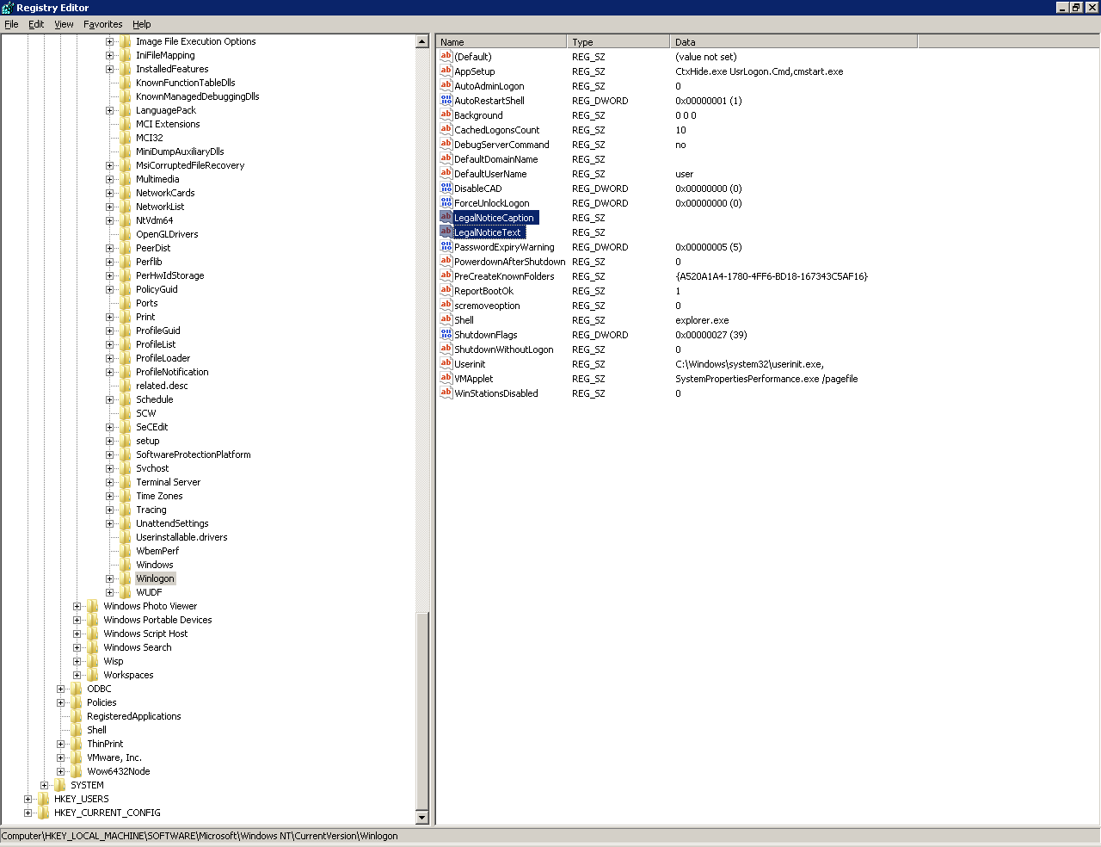1101x847 pixels.
Task: Click the folder icon next to Policies
Action: click(x=77, y=702)
